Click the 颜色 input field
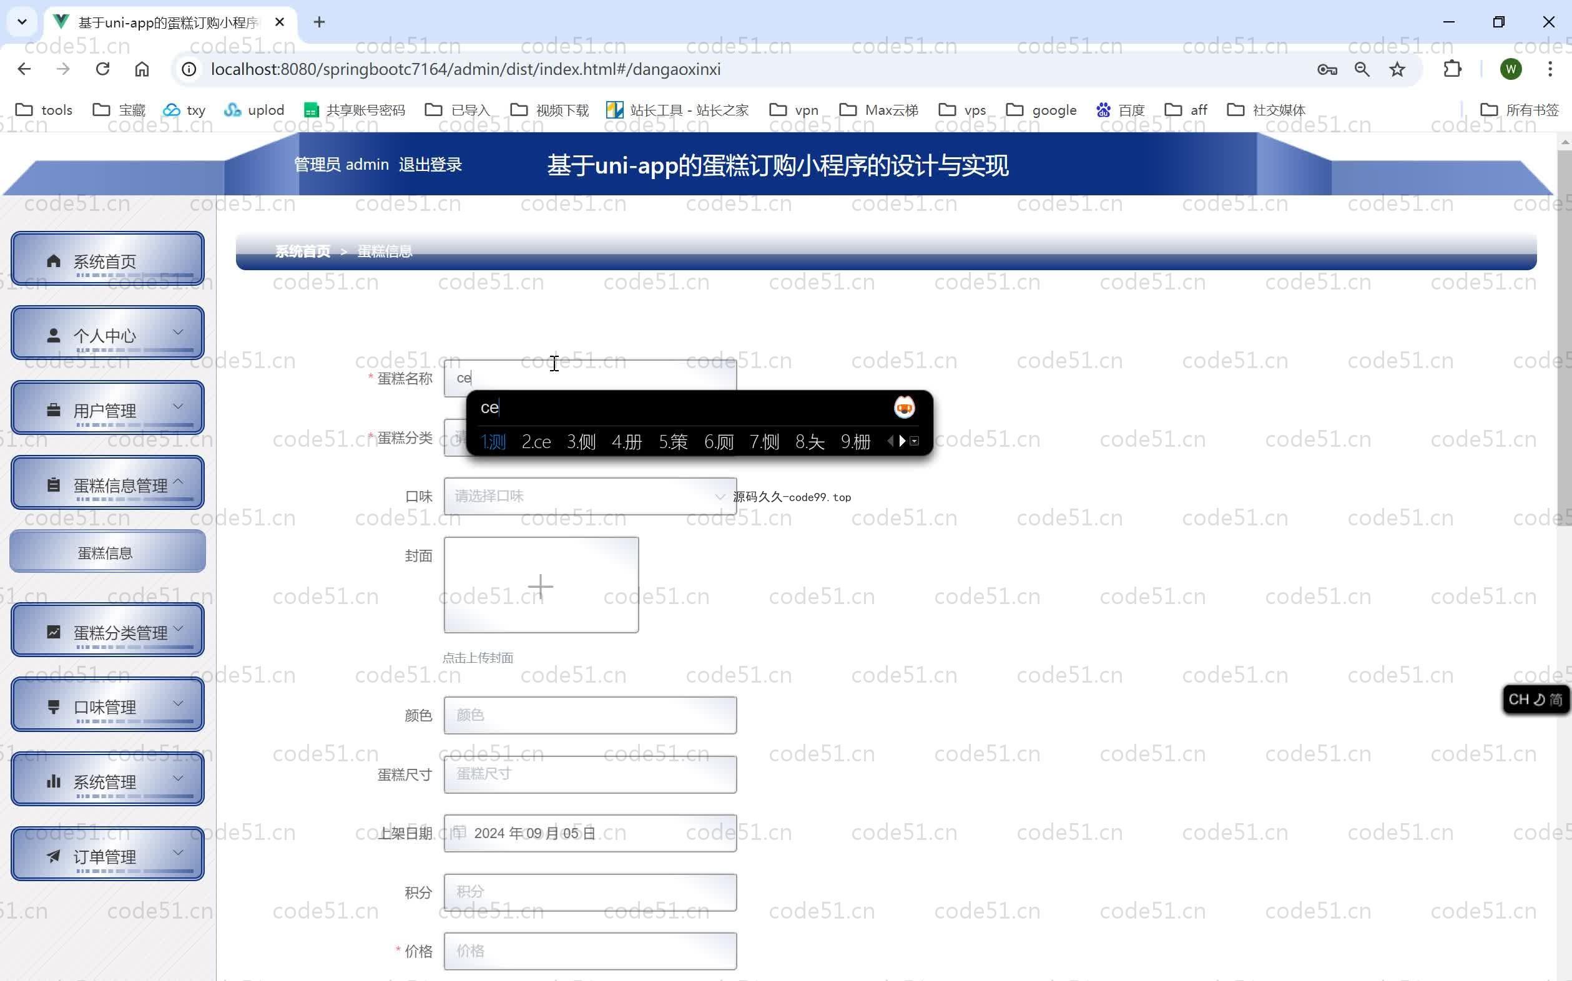The image size is (1572, 981). coord(590,716)
